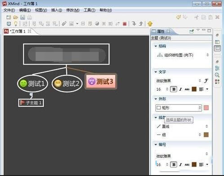
Task: Open the 编辑(E) menu
Action: coord(25,10)
